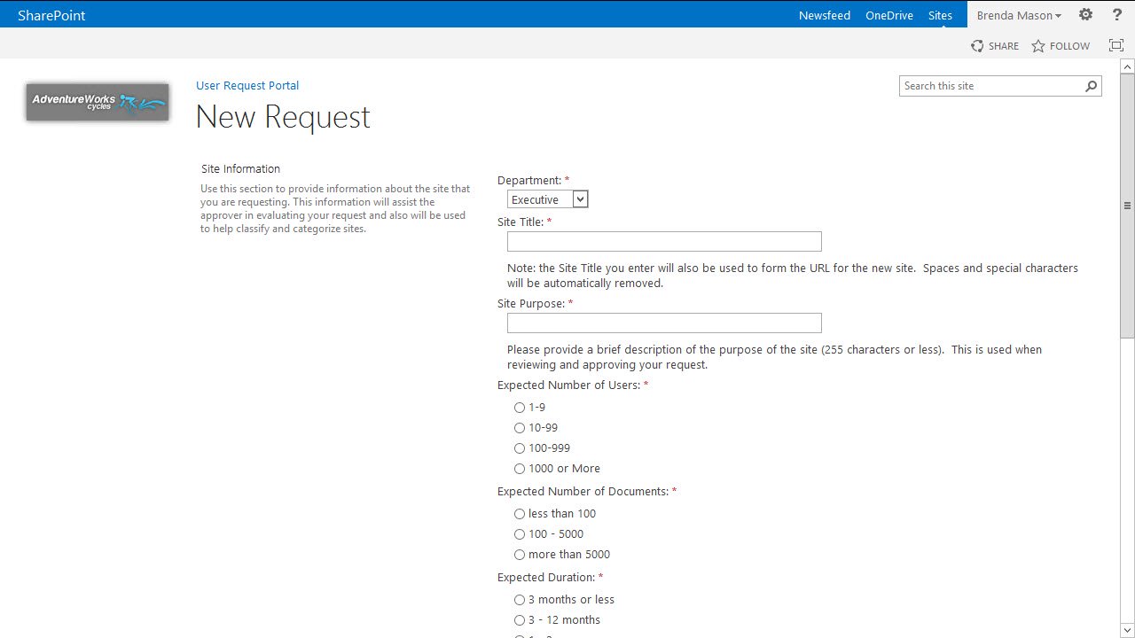Choose 100 - 5000 documents

[x=520, y=534]
